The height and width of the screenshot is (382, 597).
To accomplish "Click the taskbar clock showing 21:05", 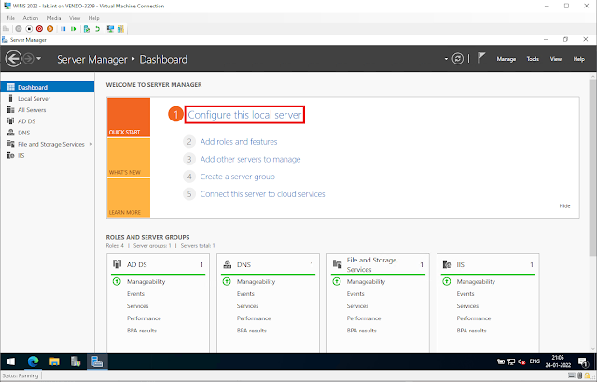I will click(558, 361).
